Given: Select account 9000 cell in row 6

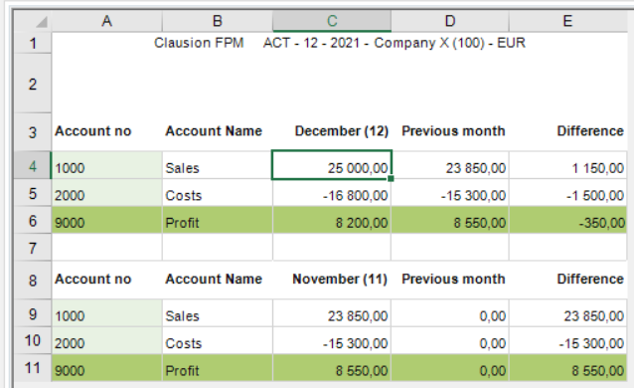Looking at the screenshot, I should tap(106, 221).
